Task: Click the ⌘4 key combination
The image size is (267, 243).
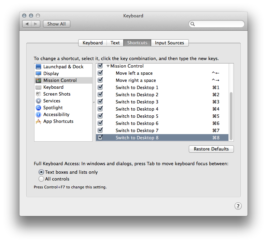Action: click(216, 109)
